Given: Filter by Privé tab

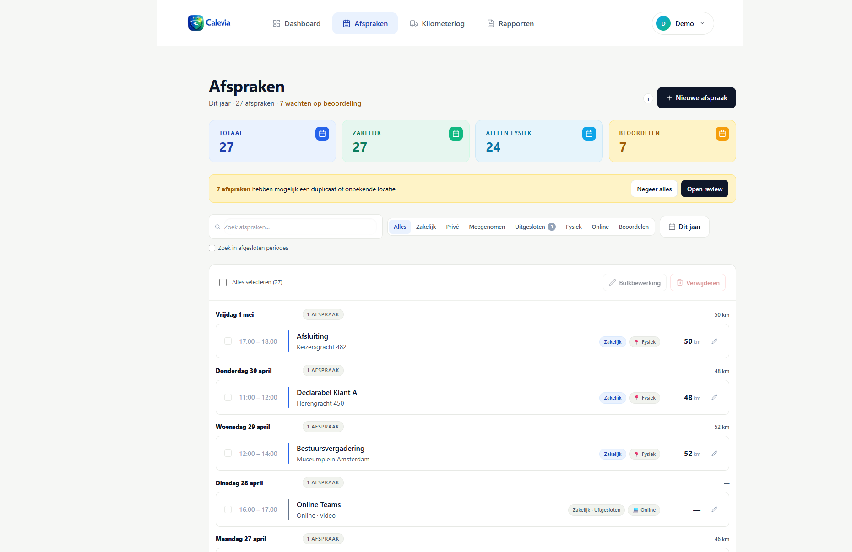Looking at the screenshot, I should pyautogui.click(x=452, y=227).
